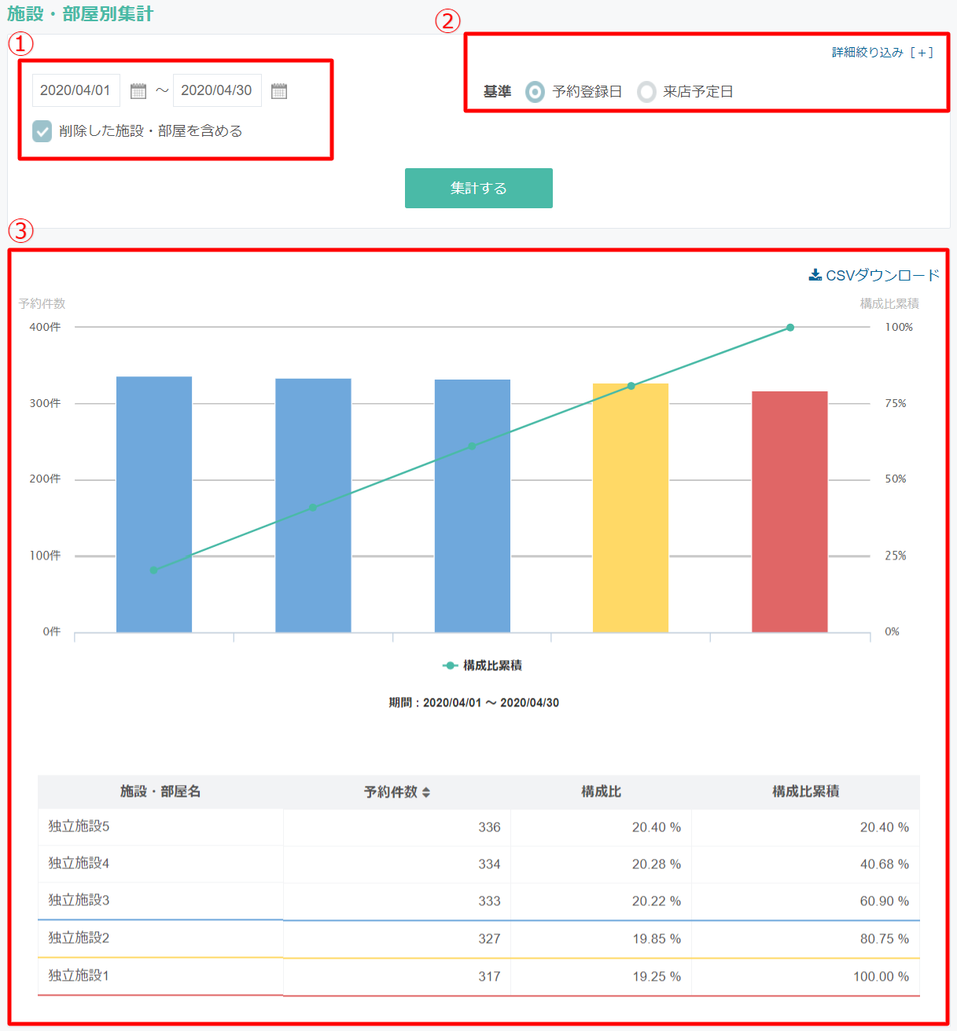
Task: Click the yellow bar in the chart
Action: [x=631, y=508]
